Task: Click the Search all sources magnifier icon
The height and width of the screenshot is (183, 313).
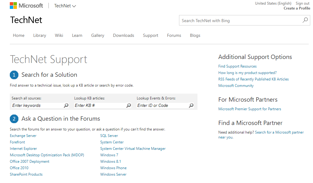Action: tap(66, 105)
